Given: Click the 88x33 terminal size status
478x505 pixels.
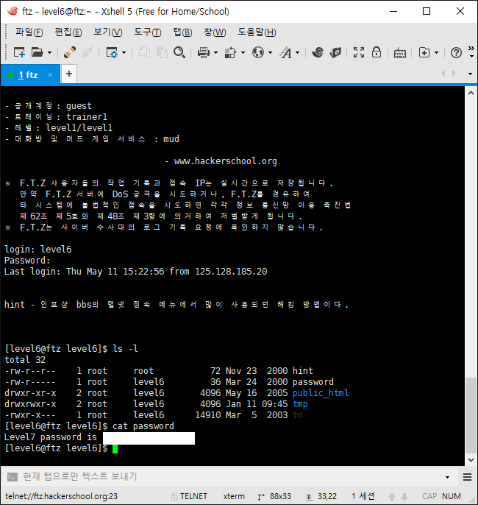Looking at the screenshot, I should click(x=274, y=496).
